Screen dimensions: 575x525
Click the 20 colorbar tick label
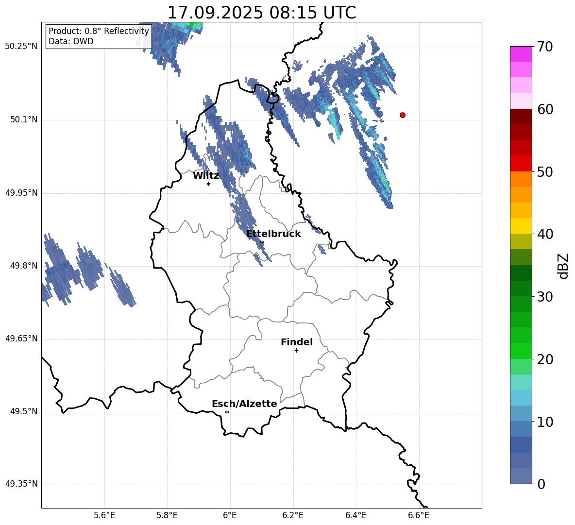tap(545, 359)
